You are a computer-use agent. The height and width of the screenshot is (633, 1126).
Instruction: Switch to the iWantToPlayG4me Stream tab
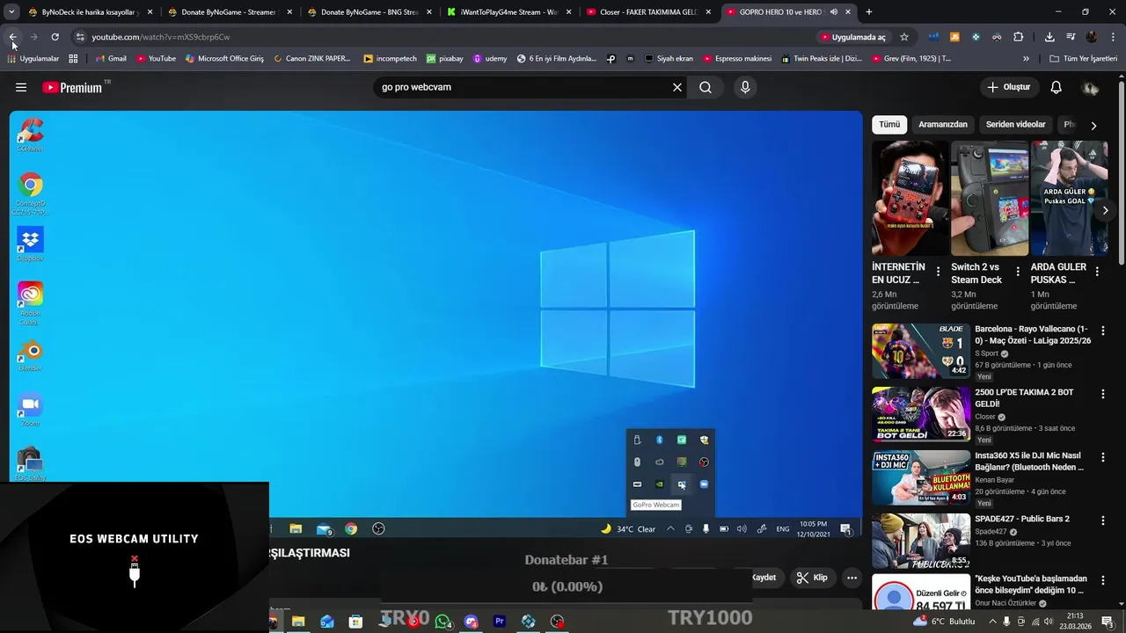click(508, 12)
